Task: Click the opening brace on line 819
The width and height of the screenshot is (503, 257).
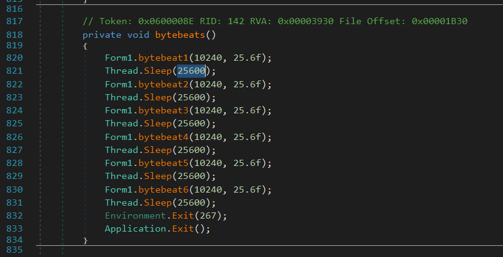Action: click(85, 46)
